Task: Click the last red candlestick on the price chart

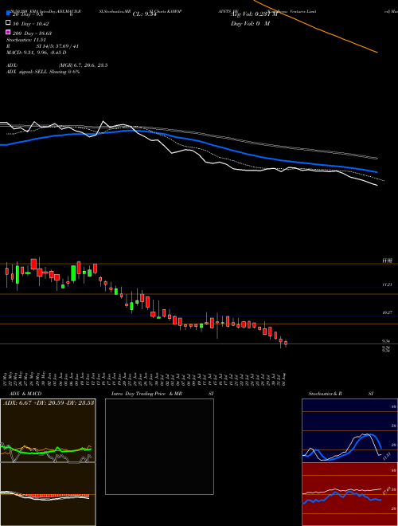Action: coord(286,343)
